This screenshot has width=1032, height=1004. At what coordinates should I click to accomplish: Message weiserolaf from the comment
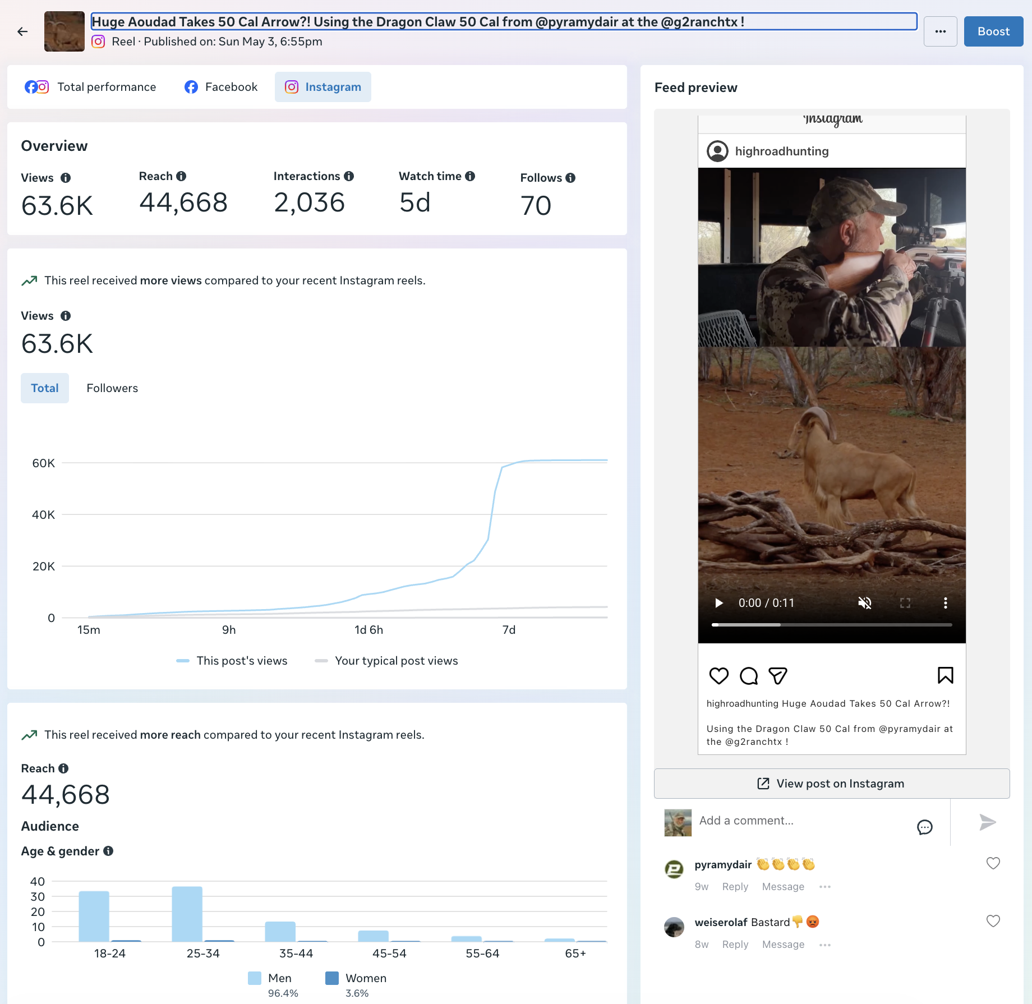pos(783,945)
